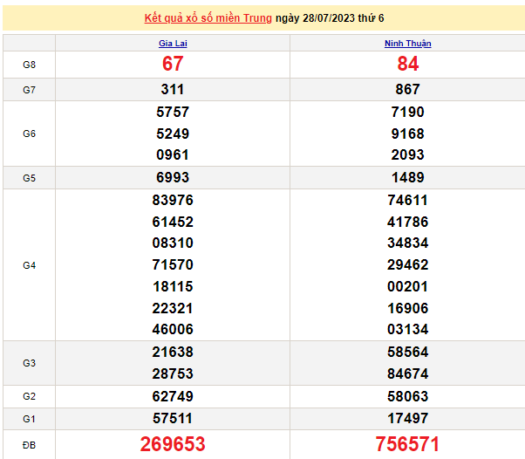Click the G4 row label
Image resolution: width=525 pixels, height=459 pixels.
pyautogui.click(x=29, y=264)
